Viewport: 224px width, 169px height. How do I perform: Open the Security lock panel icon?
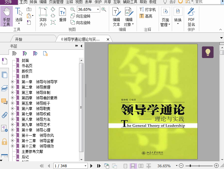pos(4,142)
